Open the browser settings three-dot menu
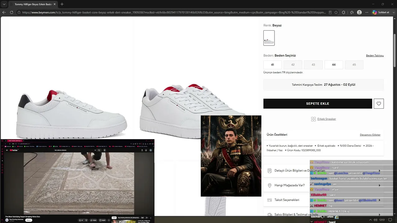 tap(367, 12)
